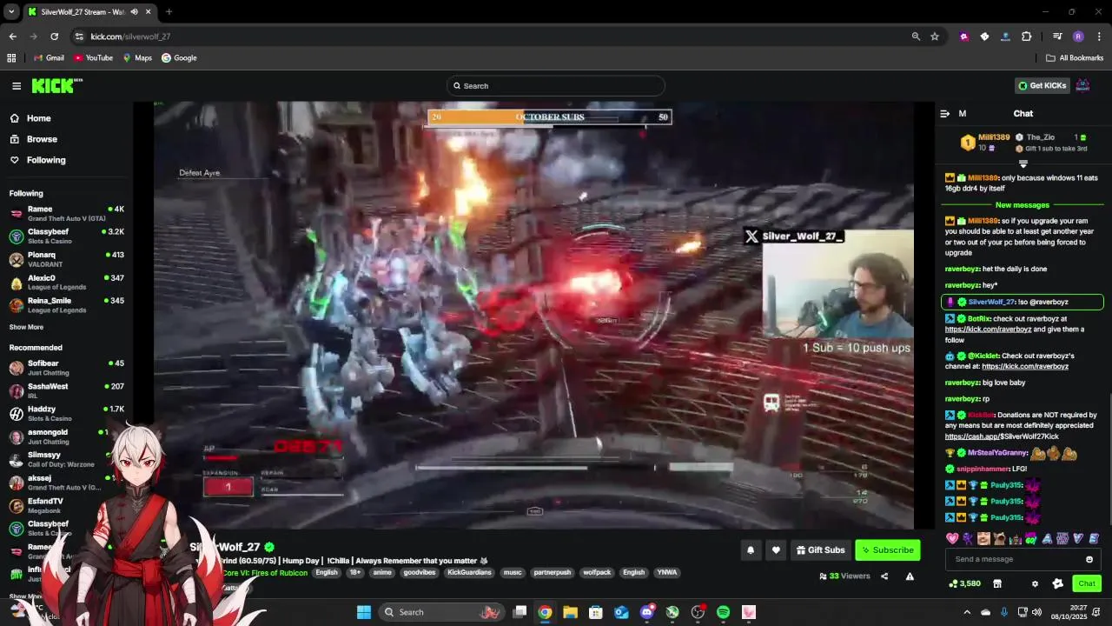Bookmark page with star icon
The width and height of the screenshot is (1112, 626).
tap(935, 37)
